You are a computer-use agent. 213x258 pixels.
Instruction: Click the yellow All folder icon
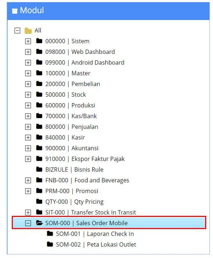(28, 31)
